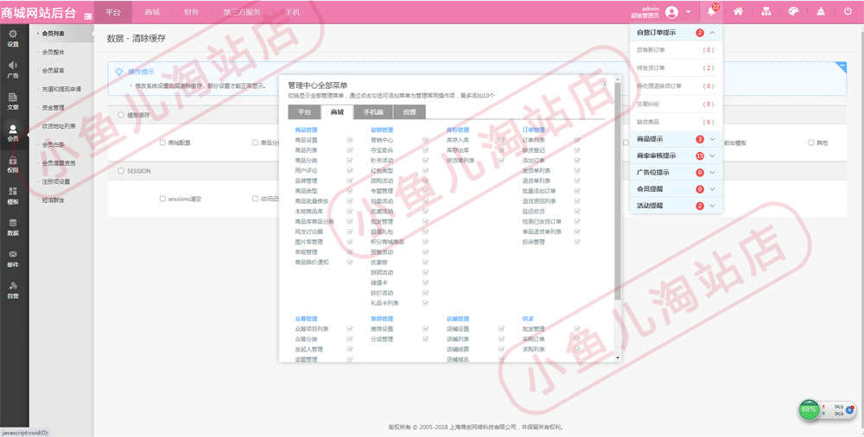864x437 pixels.
Task: Expand 广告位提示 notification group
Action: tap(712, 173)
